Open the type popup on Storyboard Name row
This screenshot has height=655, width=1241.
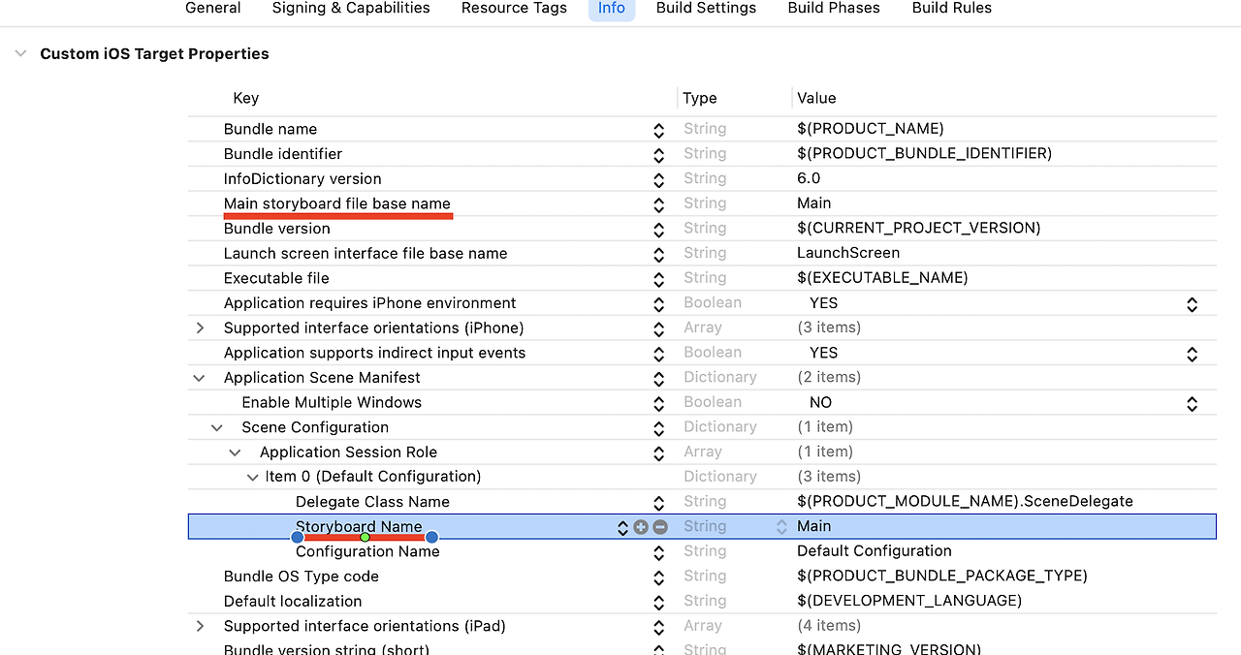pos(780,527)
